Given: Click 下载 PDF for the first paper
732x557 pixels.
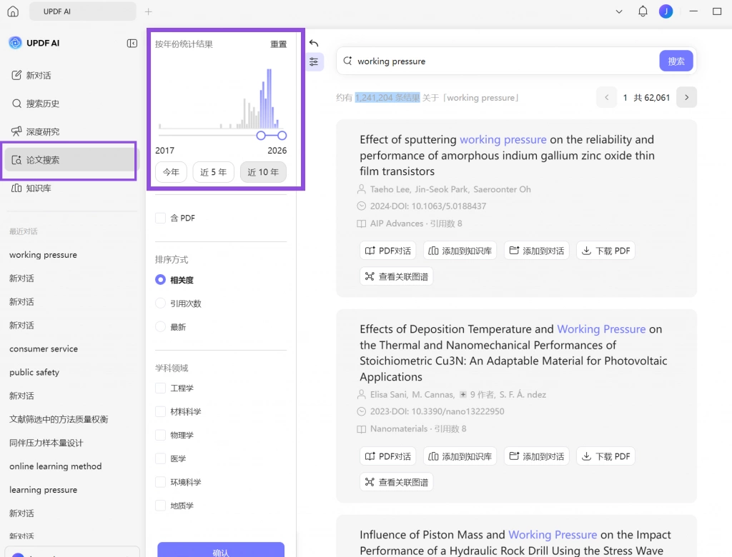Looking at the screenshot, I should tap(606, 251).
